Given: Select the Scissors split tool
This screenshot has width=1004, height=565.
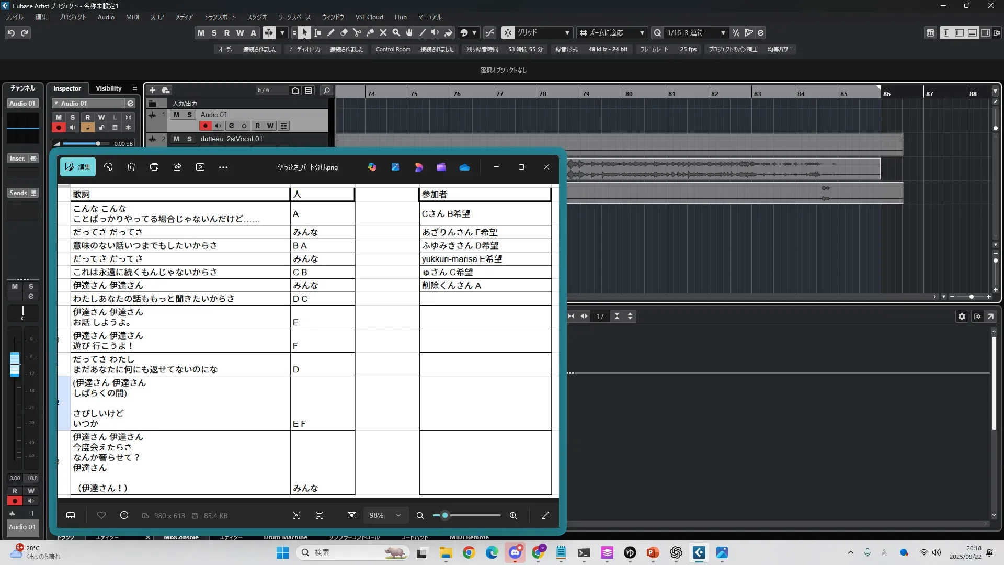Looking at the screenshot, I should click(357, 33).
